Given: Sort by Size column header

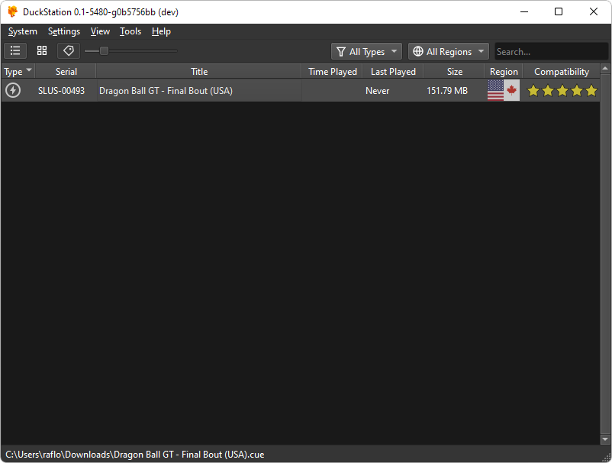Looking at the screenshot, I should (x=454, y=72).
